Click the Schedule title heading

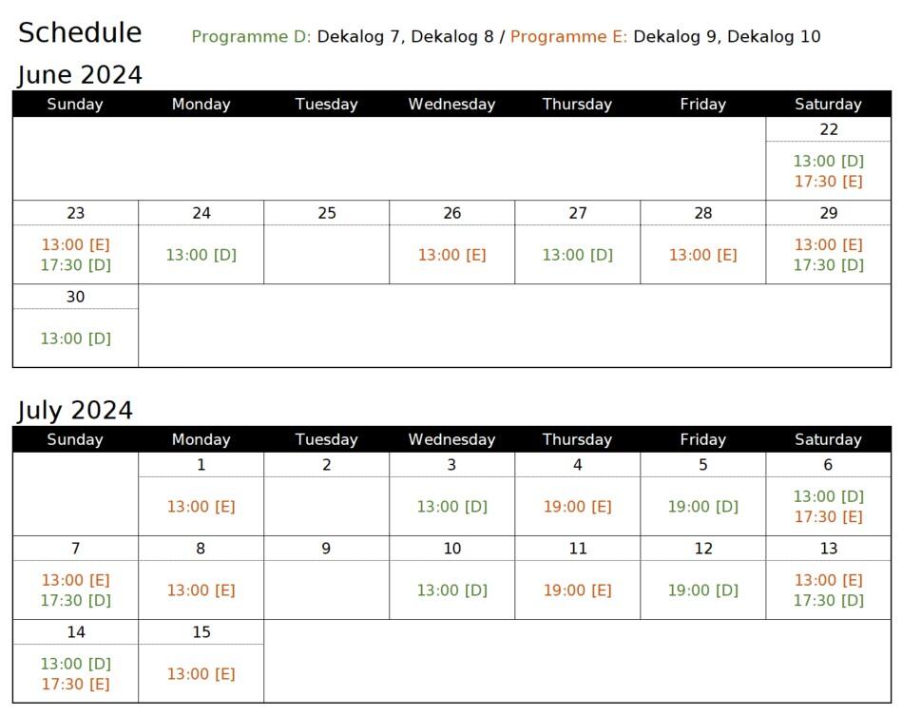pos(80,32)
